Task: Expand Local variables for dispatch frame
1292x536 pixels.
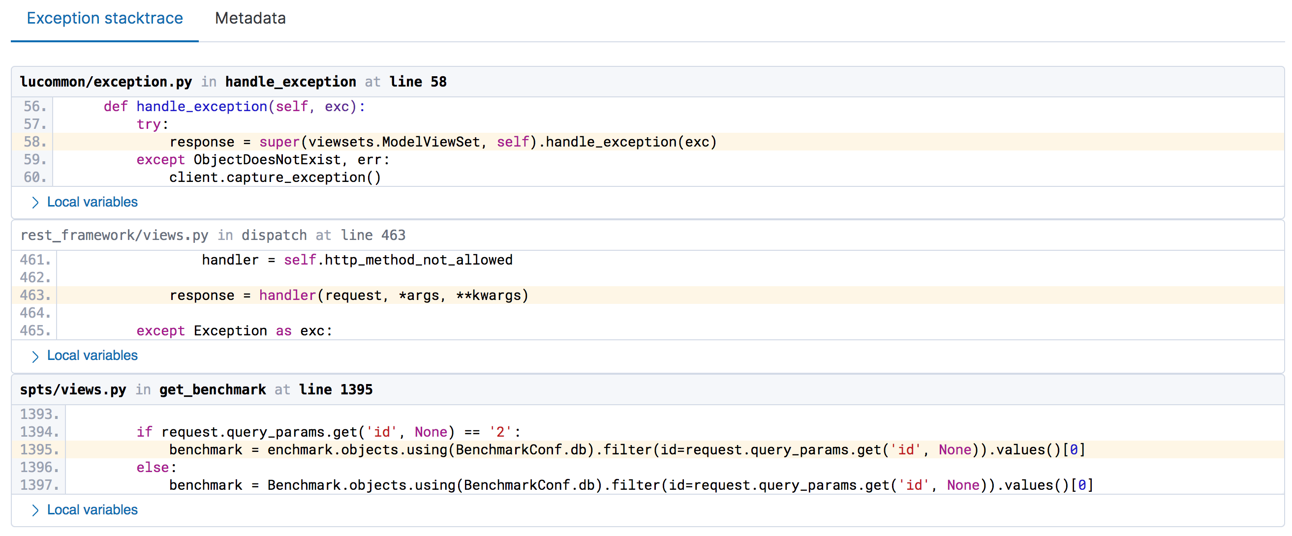Action: 92,356
